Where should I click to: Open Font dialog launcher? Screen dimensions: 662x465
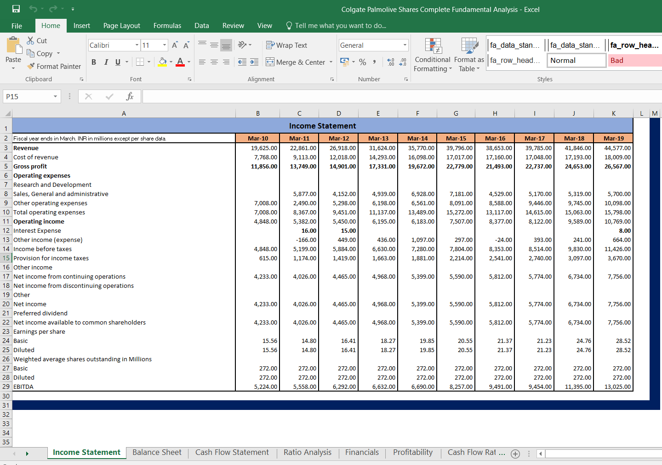(x=189, y=79)
